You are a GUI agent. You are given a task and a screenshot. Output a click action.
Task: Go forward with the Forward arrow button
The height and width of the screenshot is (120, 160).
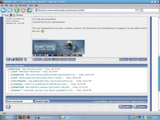click(10, 10)
